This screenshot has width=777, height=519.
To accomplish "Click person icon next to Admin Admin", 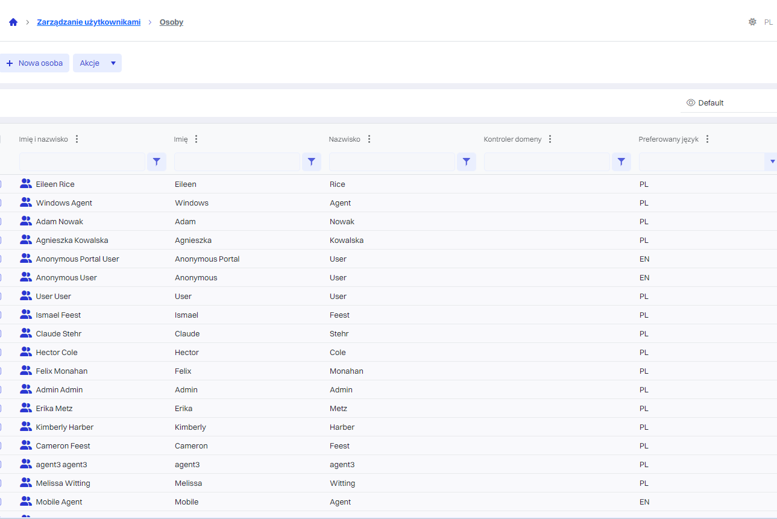I will pos(26,389).
